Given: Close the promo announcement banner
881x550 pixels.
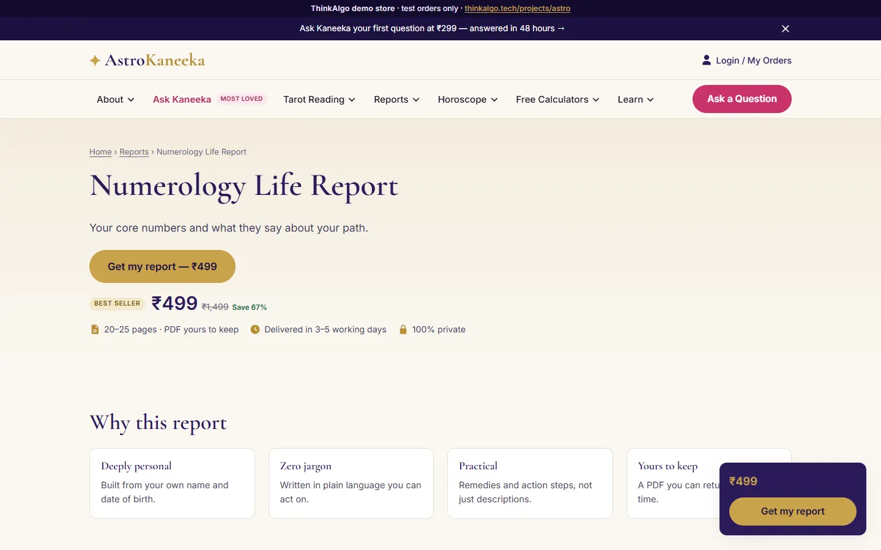Looking at the screenshot, I should pos(786,29).
